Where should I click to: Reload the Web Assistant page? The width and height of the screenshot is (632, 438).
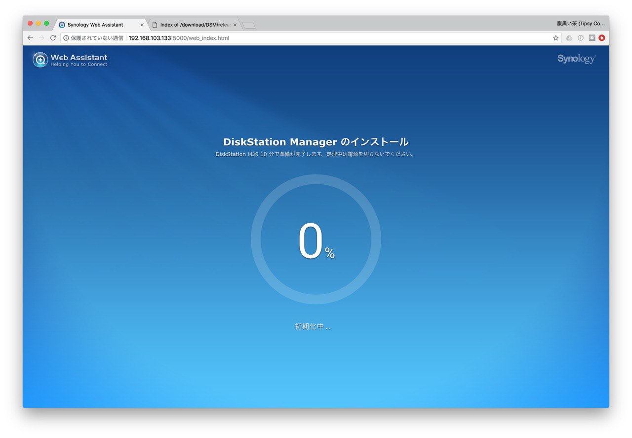53,38
